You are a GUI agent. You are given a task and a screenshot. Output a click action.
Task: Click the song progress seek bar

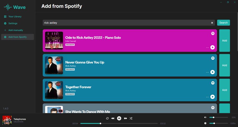pos(120,123)
